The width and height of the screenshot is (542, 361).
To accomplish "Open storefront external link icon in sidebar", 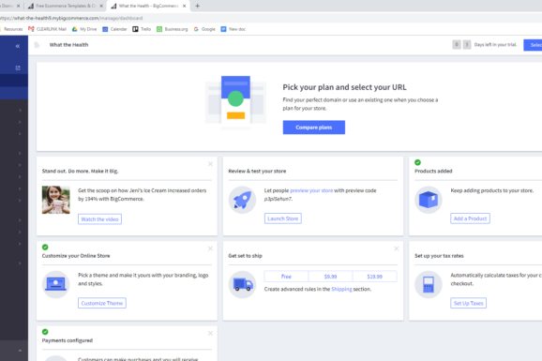I will tap(18, 68).
